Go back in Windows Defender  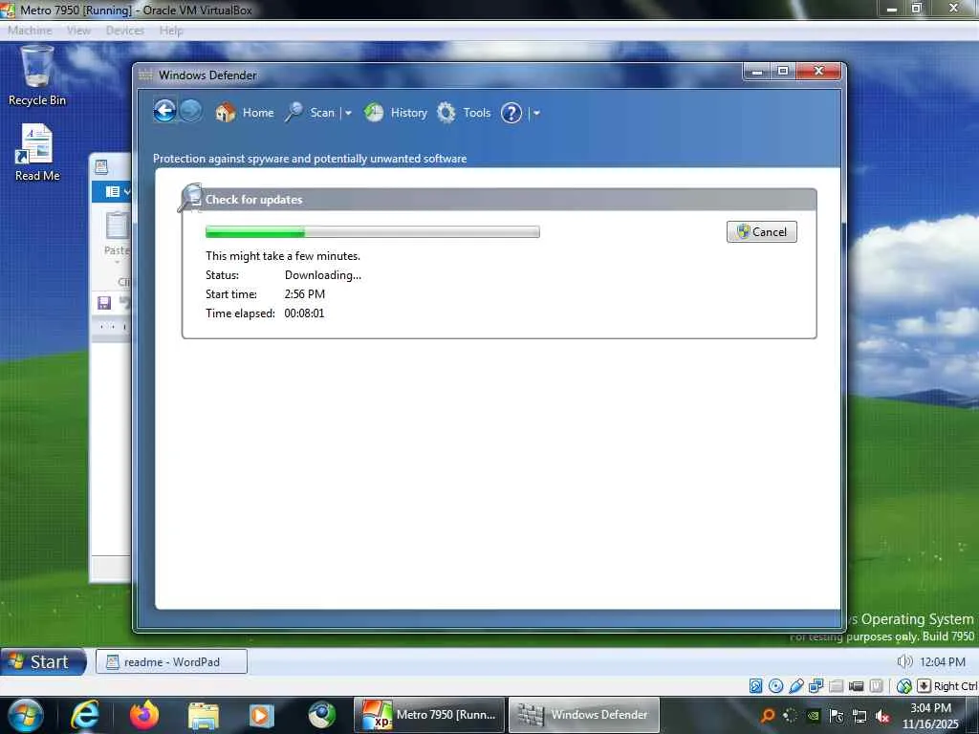tap(164, 112)
